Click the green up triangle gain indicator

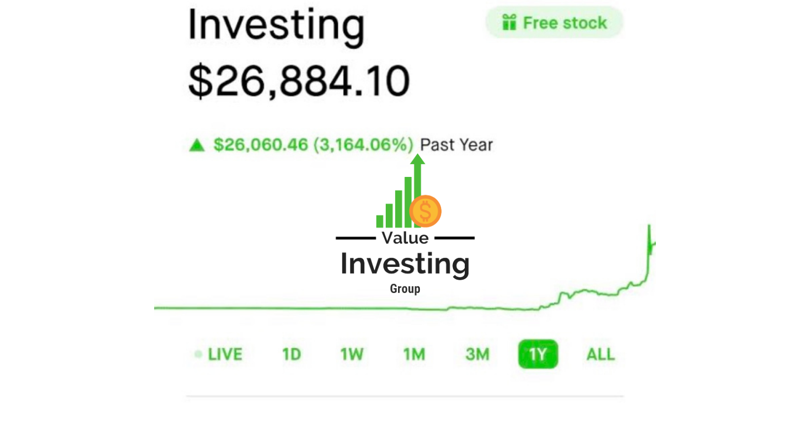(x=197, y=145)
